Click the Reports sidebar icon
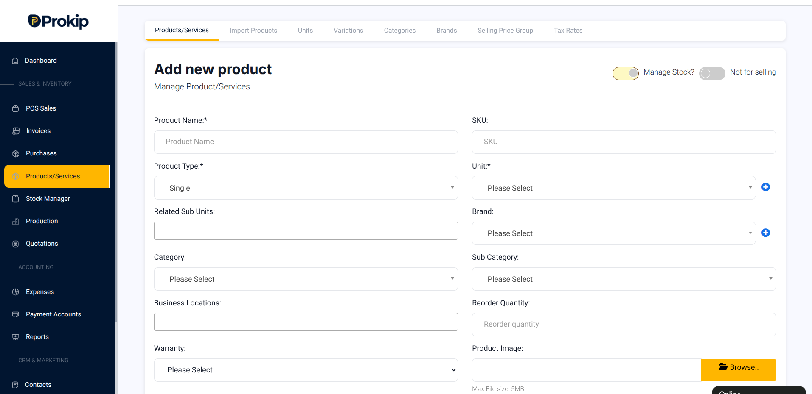The image size is (812, 394). (x=16, y=337)
